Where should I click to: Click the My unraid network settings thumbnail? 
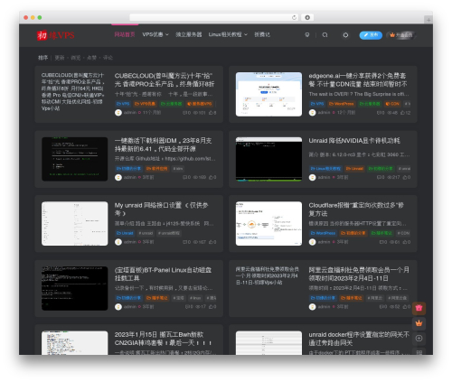[x=75, y=224]
